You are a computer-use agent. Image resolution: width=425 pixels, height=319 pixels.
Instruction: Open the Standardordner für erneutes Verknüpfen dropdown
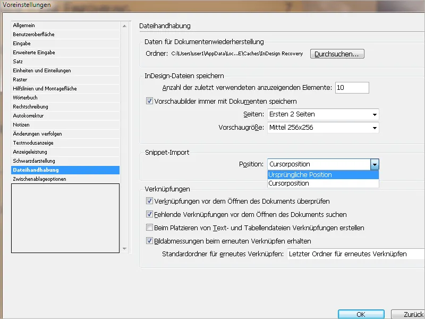356,254
